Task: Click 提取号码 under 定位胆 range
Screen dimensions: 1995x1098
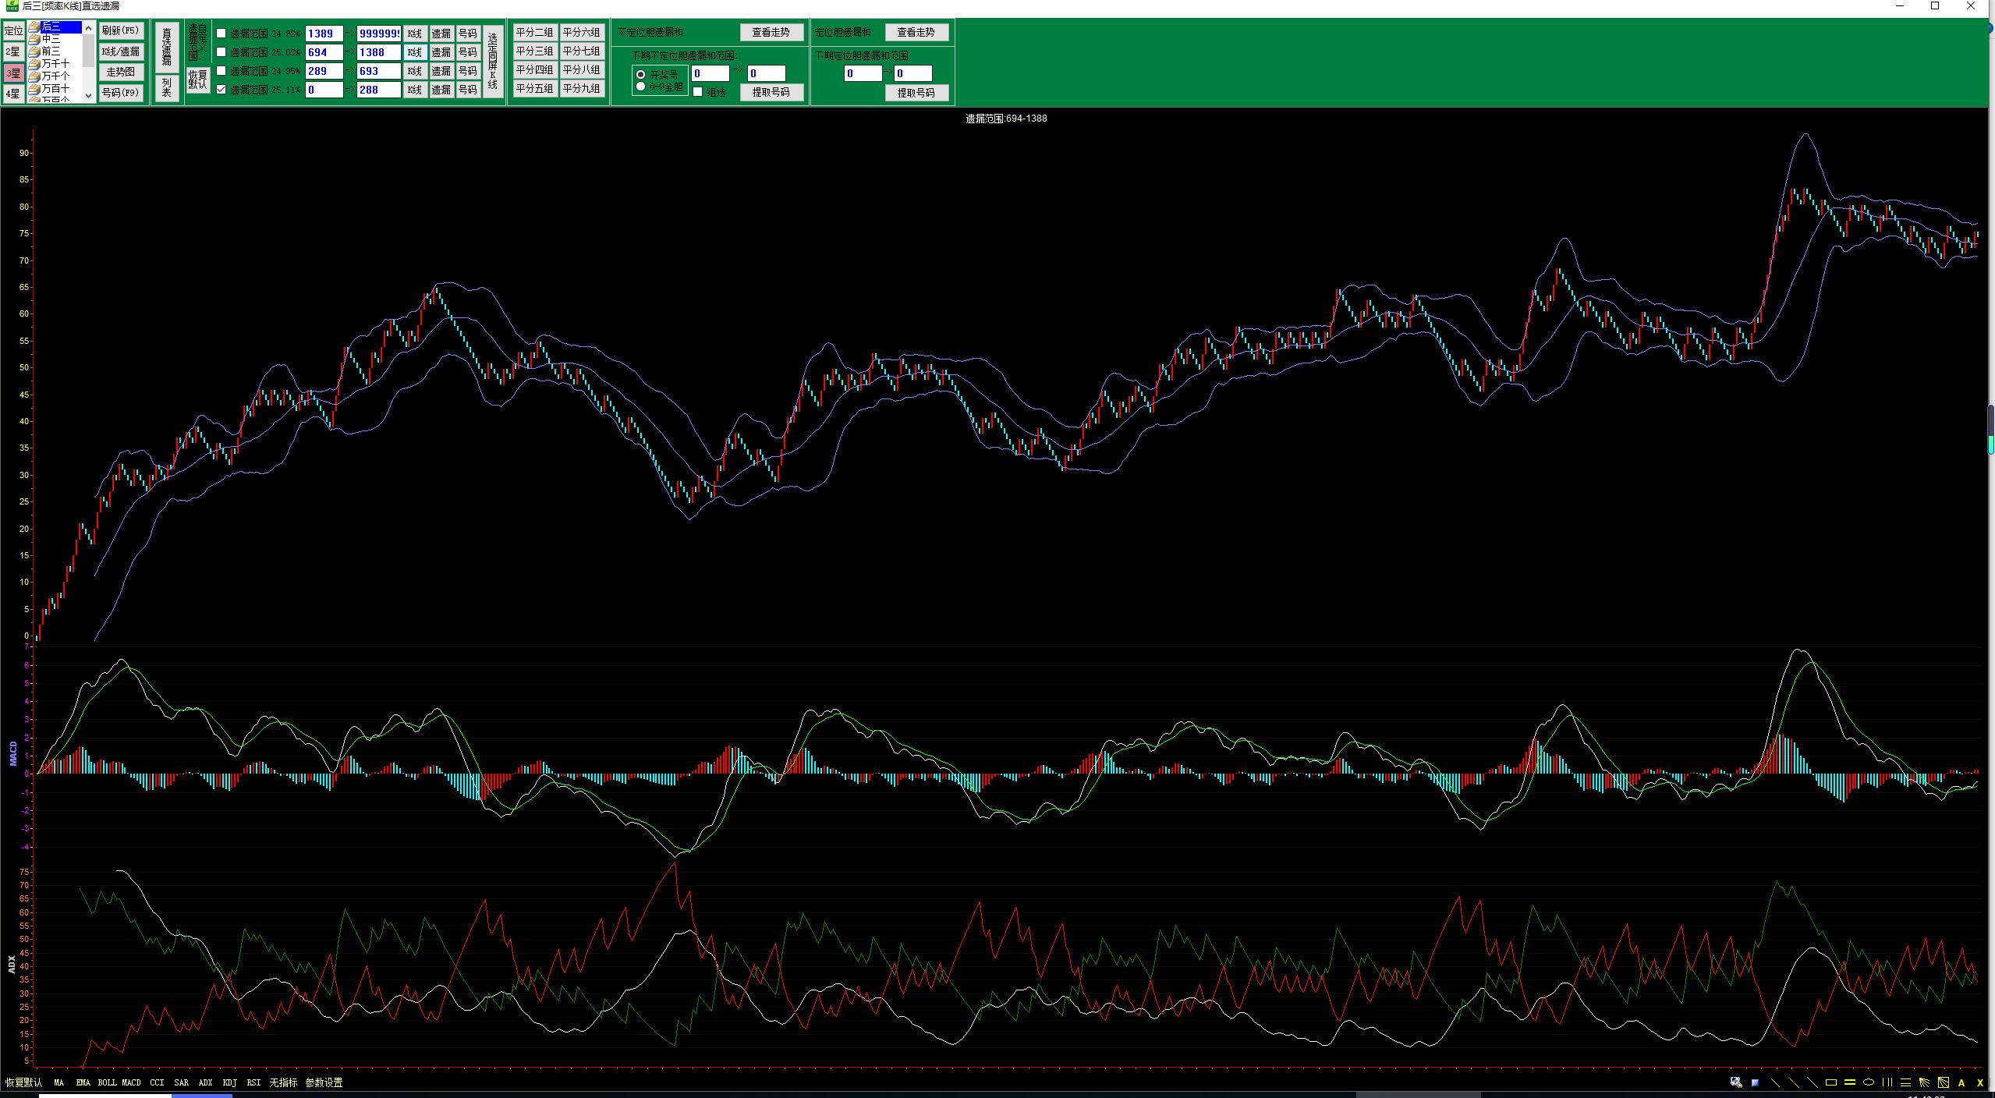Action: 916,93
